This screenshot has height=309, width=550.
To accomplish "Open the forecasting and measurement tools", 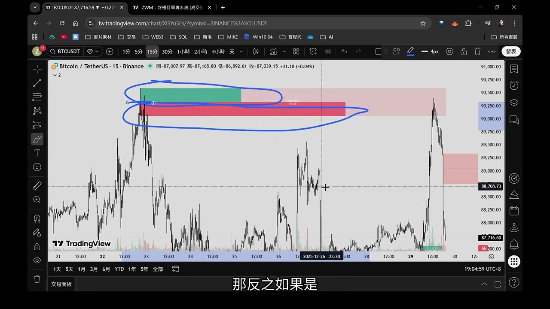I will click(x=37, y=125).
